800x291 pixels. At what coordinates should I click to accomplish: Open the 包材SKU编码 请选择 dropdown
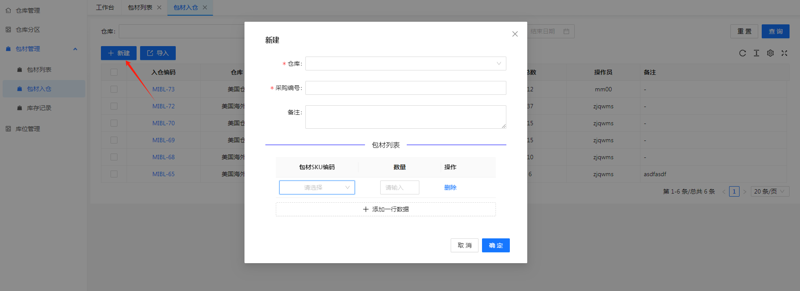click(x=317, y=187)
